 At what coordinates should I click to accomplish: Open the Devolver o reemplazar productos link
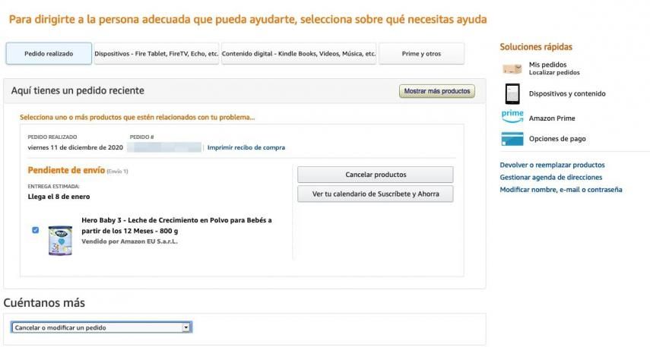(552, 165)
